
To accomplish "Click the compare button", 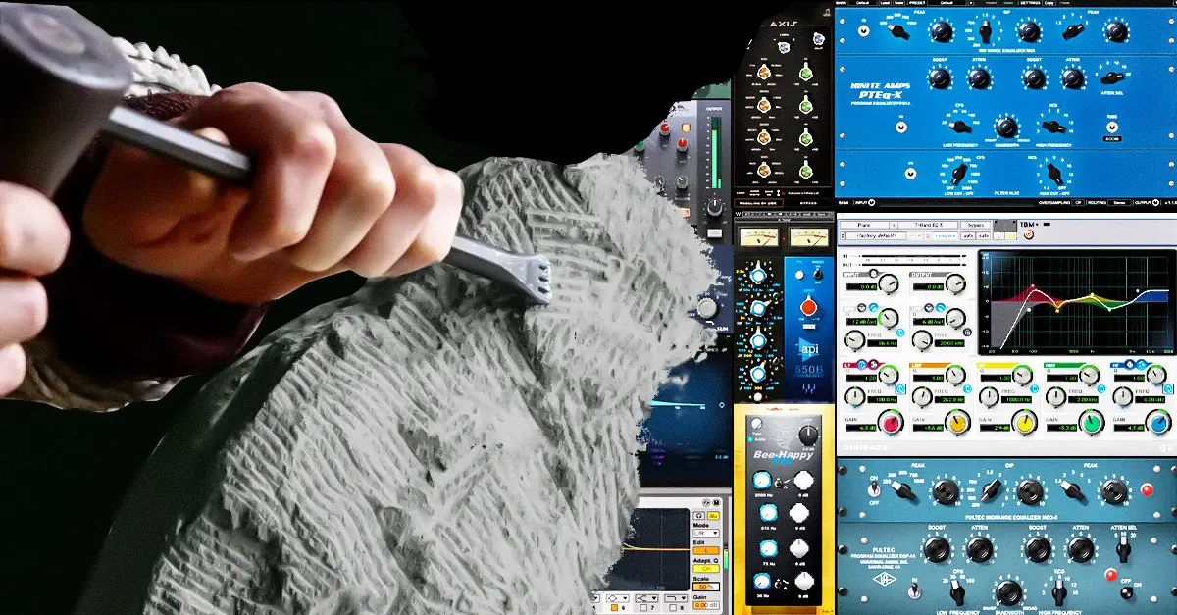I will pyautogui.click(x=944, y=236).
